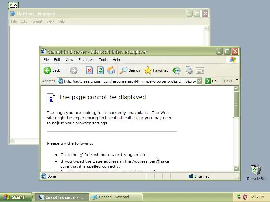
Task: Open the Favorites menu in the menu bar
Action: pyautogui.click(x=86, y=60)
